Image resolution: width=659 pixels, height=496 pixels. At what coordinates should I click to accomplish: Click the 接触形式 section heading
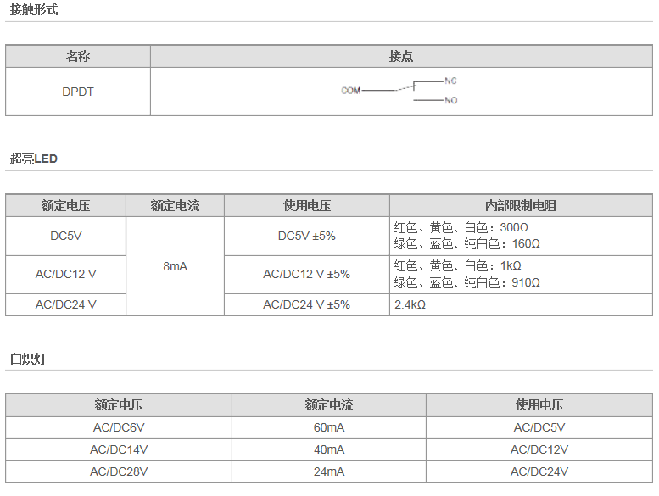coord(34,10)
